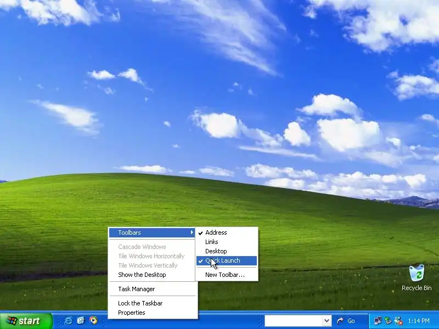The image size is (439, 329).
Task: Launch Internet Explorer from Quick Launch
Action: pos(68,321)
